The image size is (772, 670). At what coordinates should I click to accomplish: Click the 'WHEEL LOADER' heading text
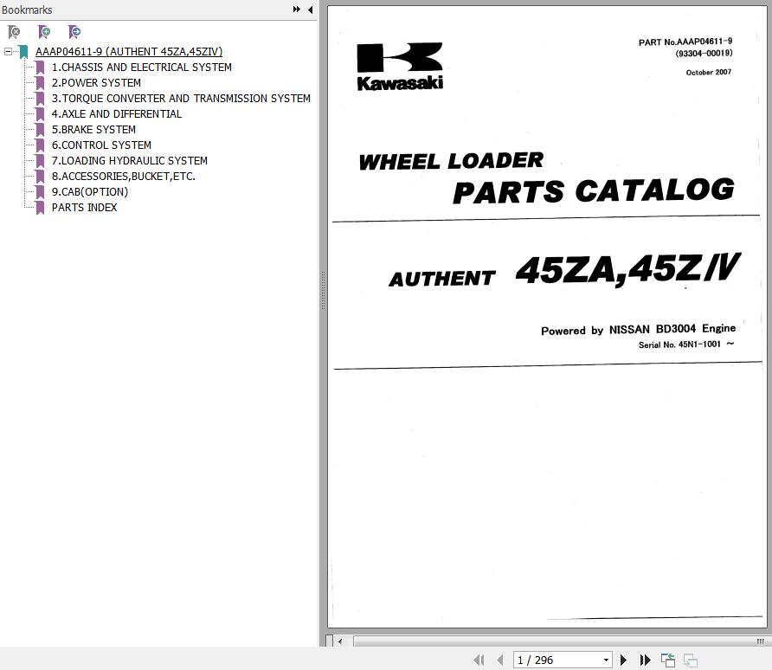pos(451,161)
